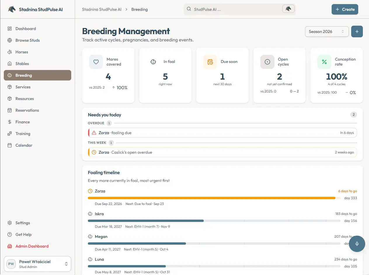This screenshot has height=275, width=369.
Task: Click 'Due Mar 18, 2027' text
Action: pos(108,227)
